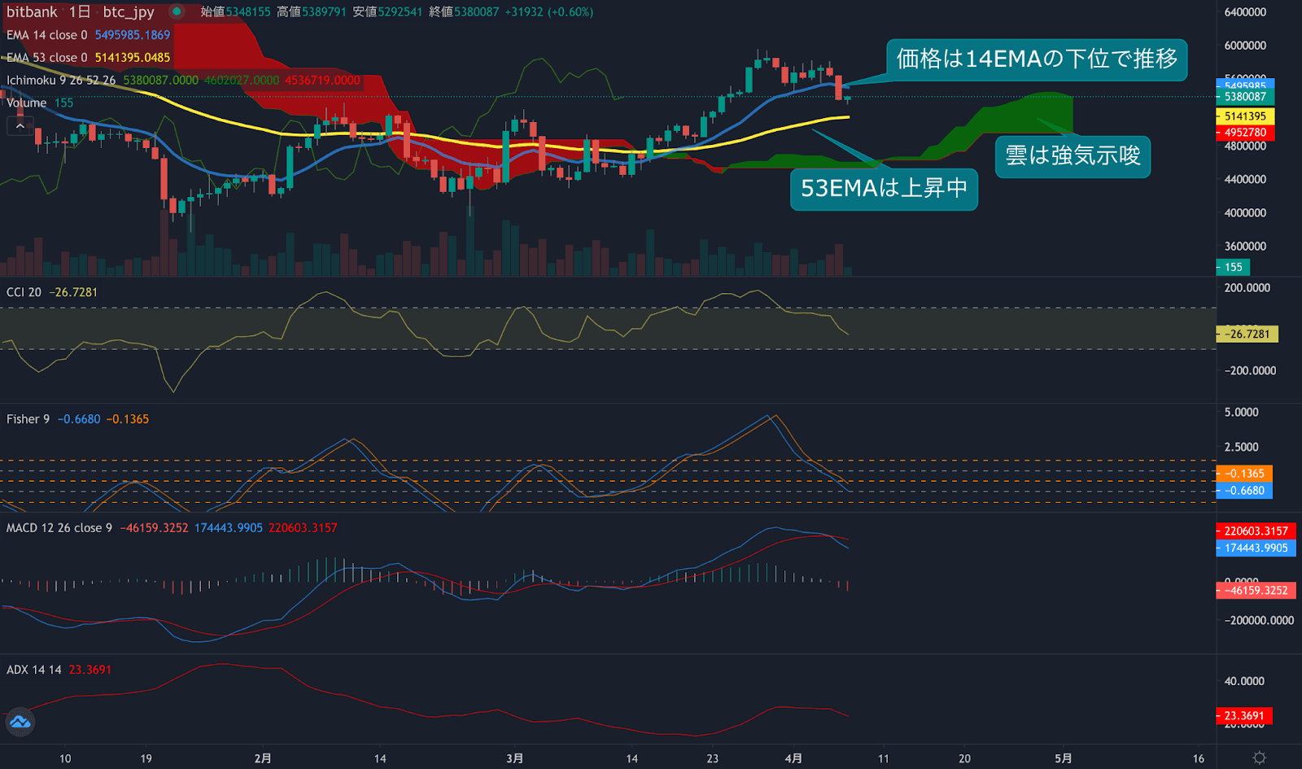This screenshot has height=769, width=1302.
Task: Select the '価格は14EMAの下位で推移' callout annotation
Action: pyautogui.click(x=1036, y=59)
